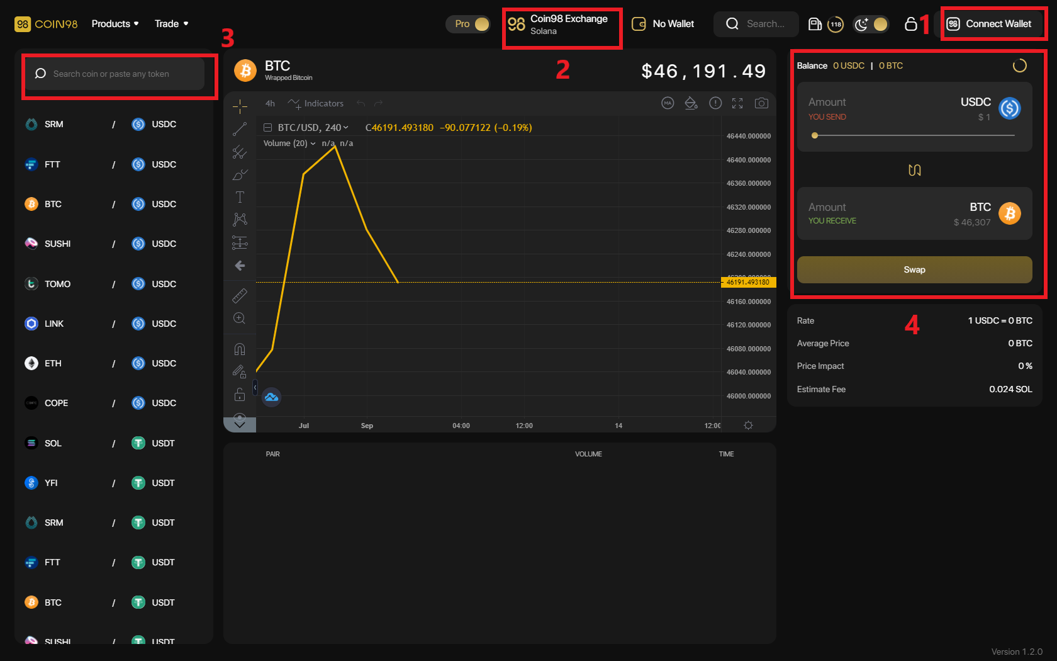The image size is (1057, 661).
Task: Toggle the magnet mode tool
Action: pos(240,349)
